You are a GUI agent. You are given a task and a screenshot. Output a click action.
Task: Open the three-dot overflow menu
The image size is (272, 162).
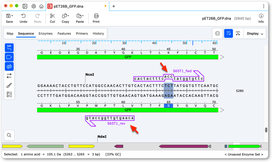(263, 6)
